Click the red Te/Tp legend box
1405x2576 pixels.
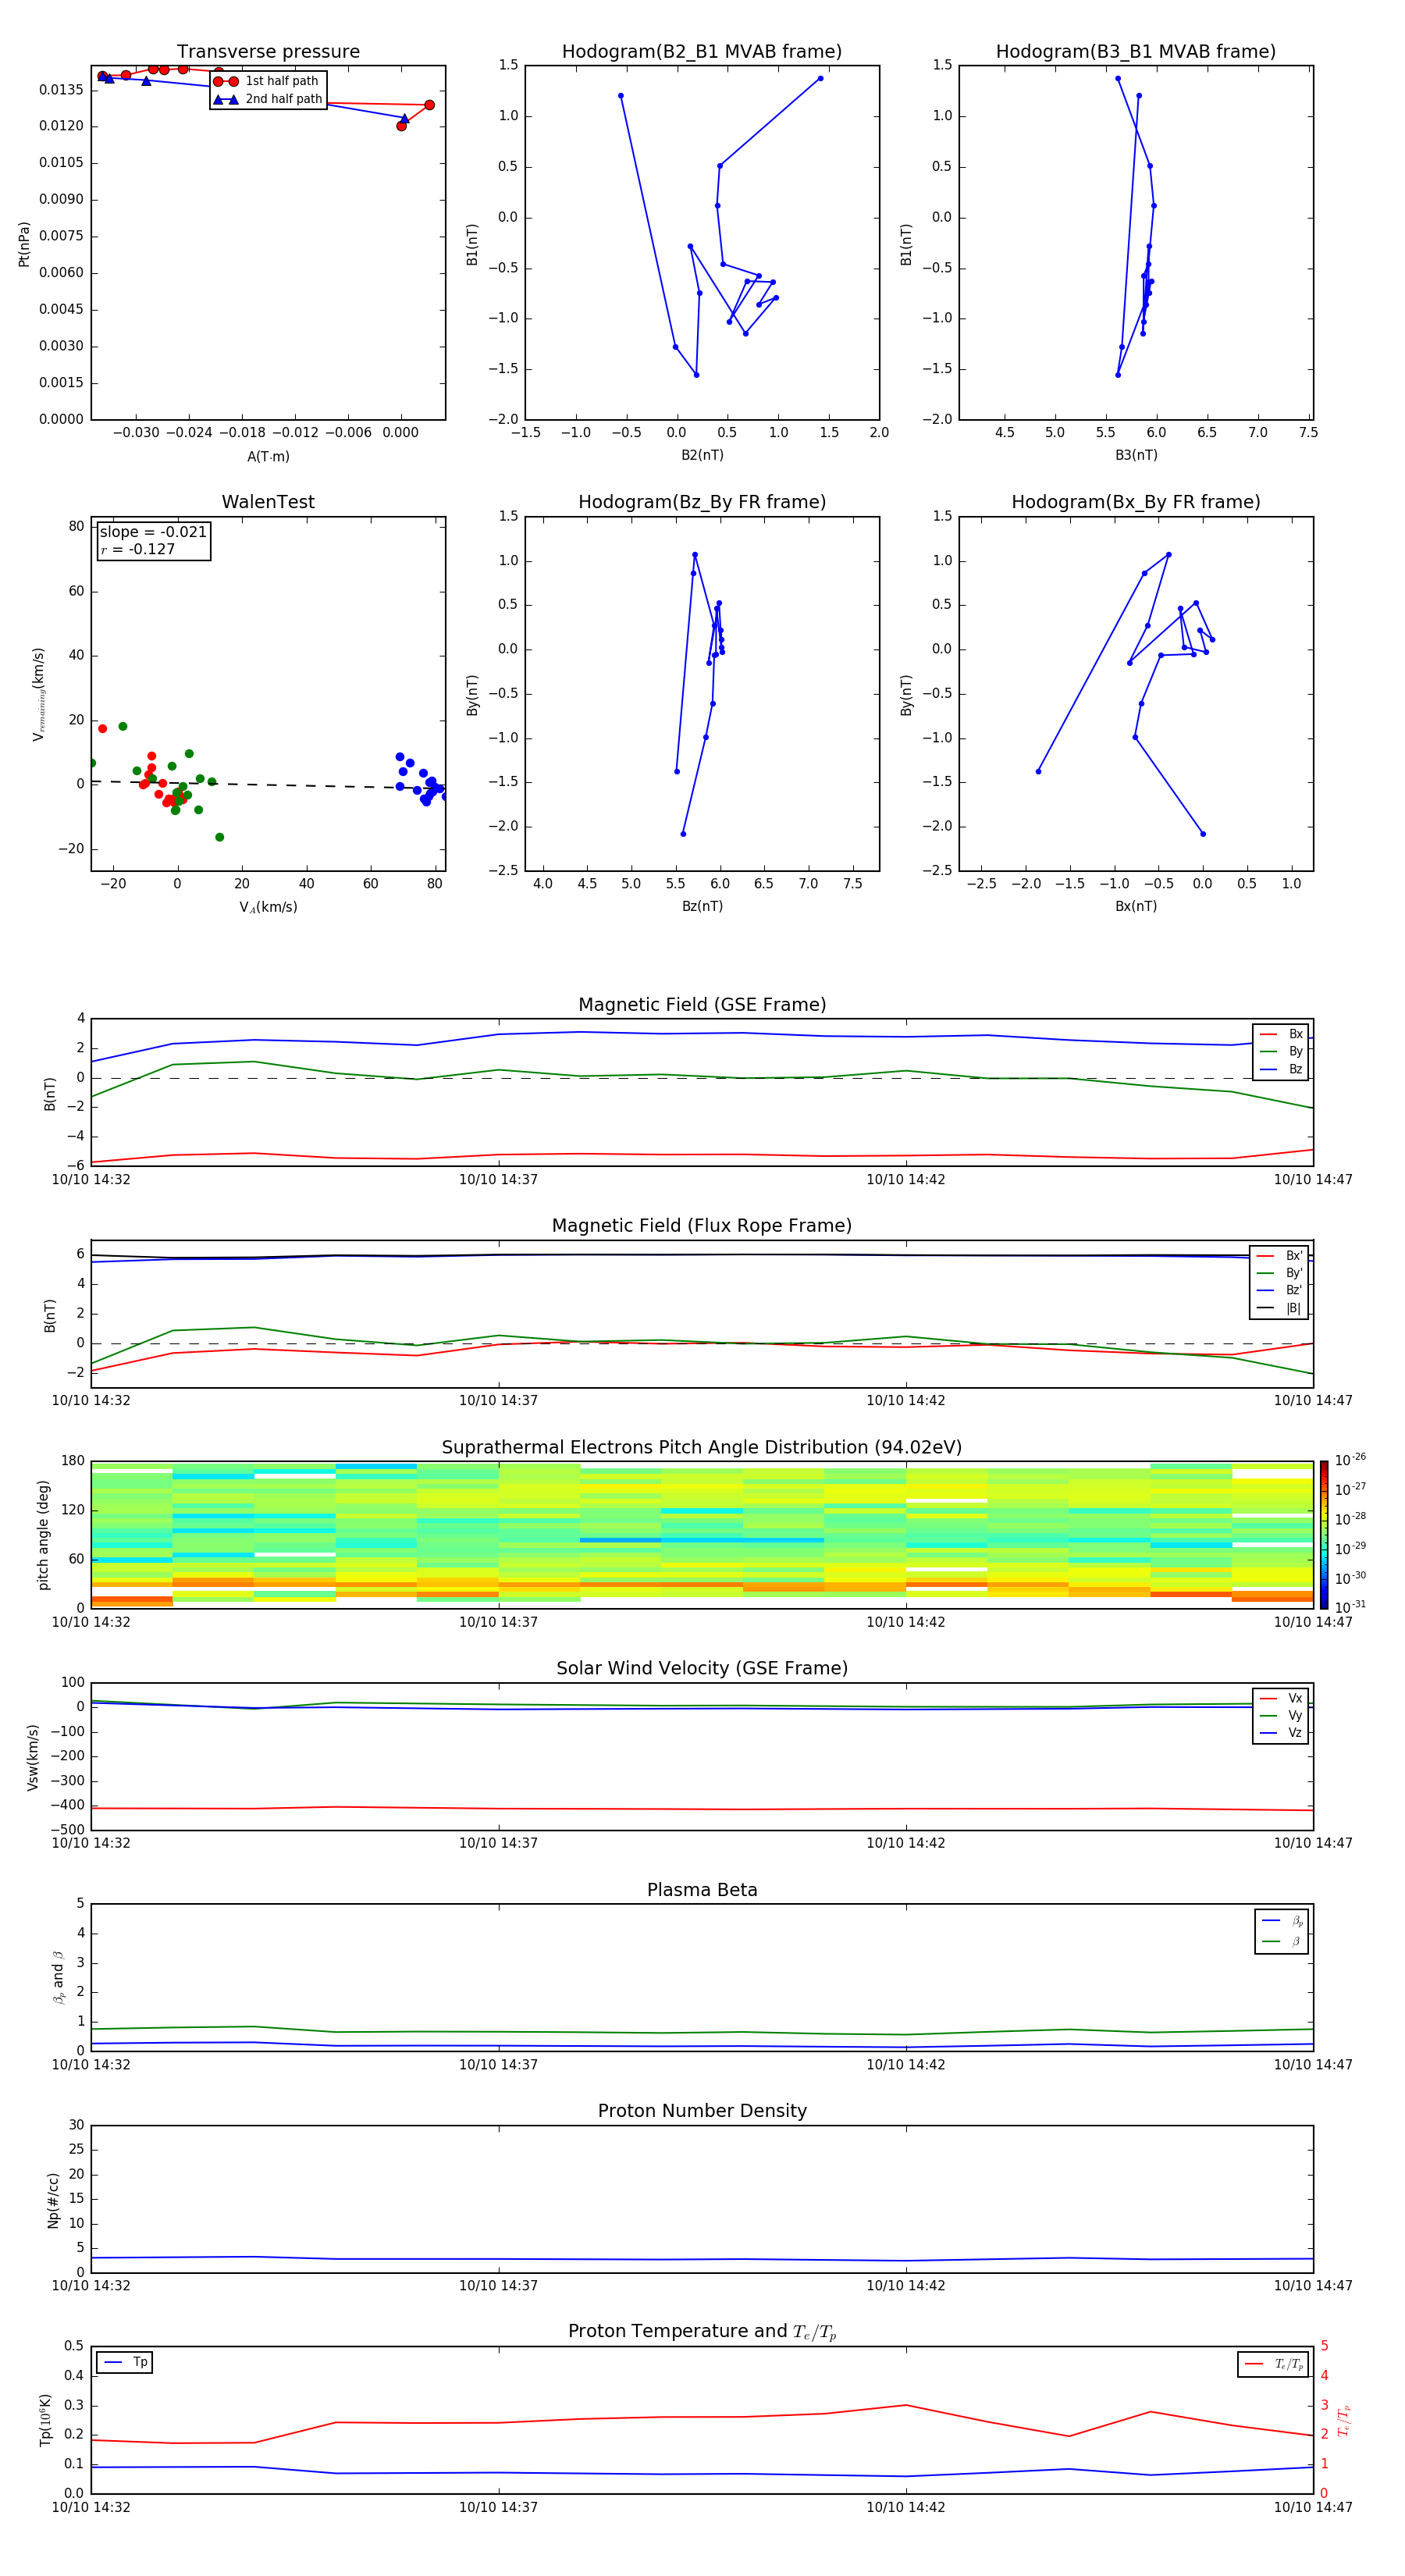pos(1272,2364)
